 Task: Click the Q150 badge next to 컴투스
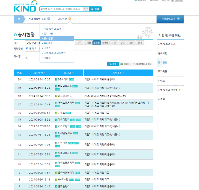68,113
